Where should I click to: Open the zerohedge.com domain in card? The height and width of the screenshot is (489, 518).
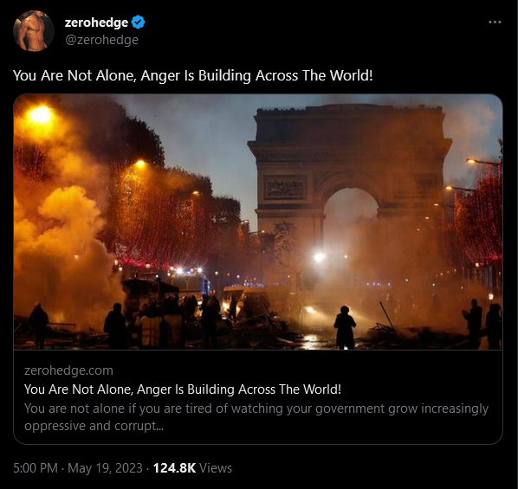pos(68,370)
